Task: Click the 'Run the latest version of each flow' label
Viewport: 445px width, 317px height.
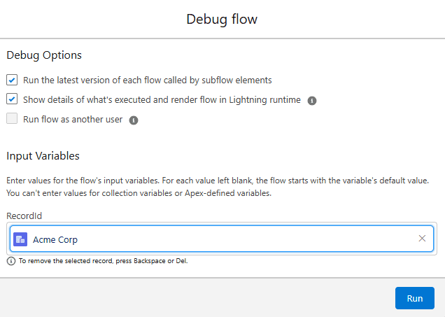Action: (x=147, y=80)
